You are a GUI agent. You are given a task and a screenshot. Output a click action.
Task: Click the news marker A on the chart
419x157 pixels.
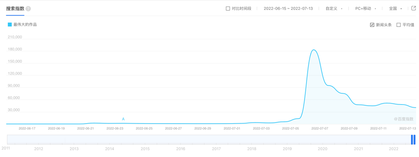[123, 119]
